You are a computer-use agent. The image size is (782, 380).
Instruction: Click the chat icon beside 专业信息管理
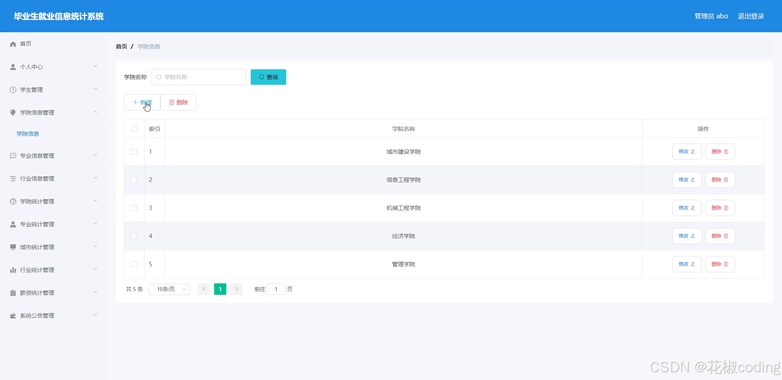[13, 156]
